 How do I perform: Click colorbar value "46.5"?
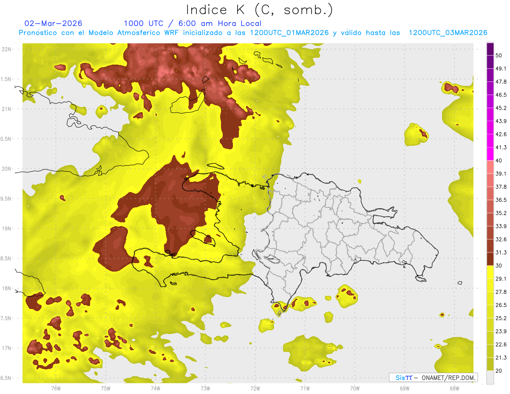pyautogui.click(x=501, y=95)
